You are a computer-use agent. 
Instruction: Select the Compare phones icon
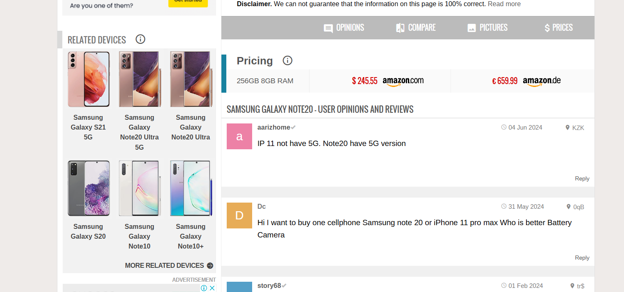(x=400, y=28)
